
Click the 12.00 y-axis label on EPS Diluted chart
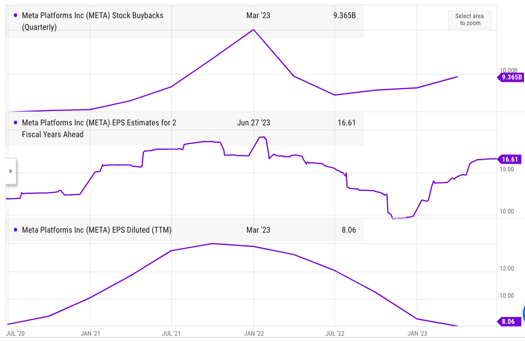pyautogui.click(x=507, y=268)
